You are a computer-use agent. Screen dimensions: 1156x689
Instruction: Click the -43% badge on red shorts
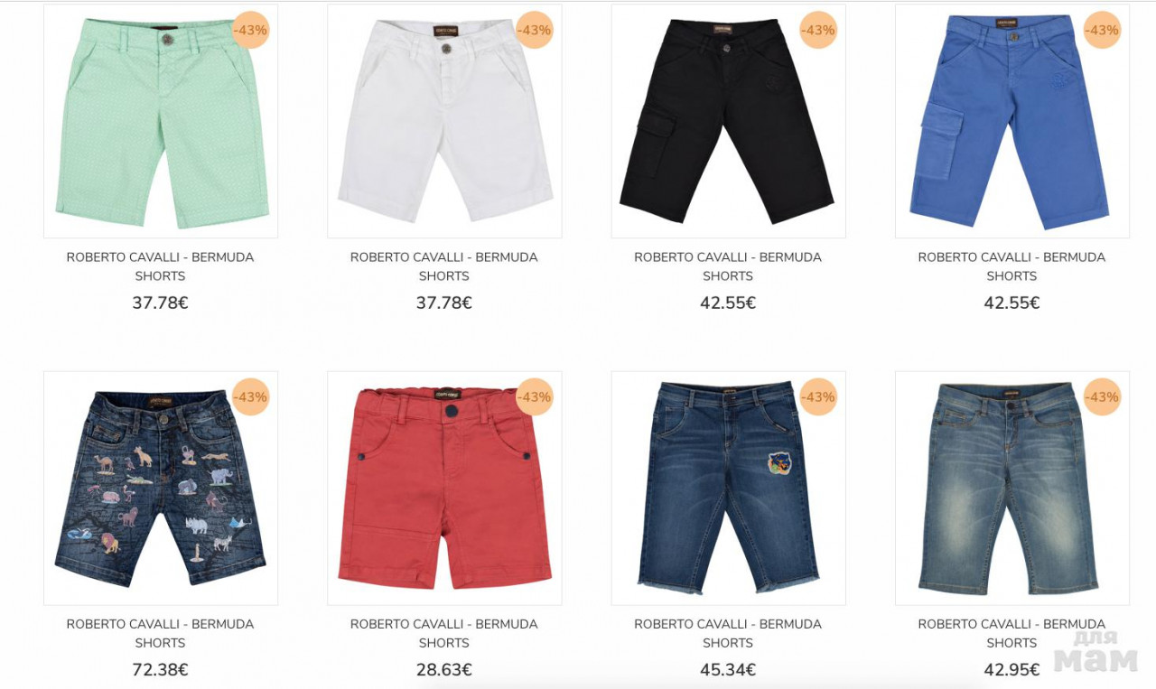pos(534,396)
